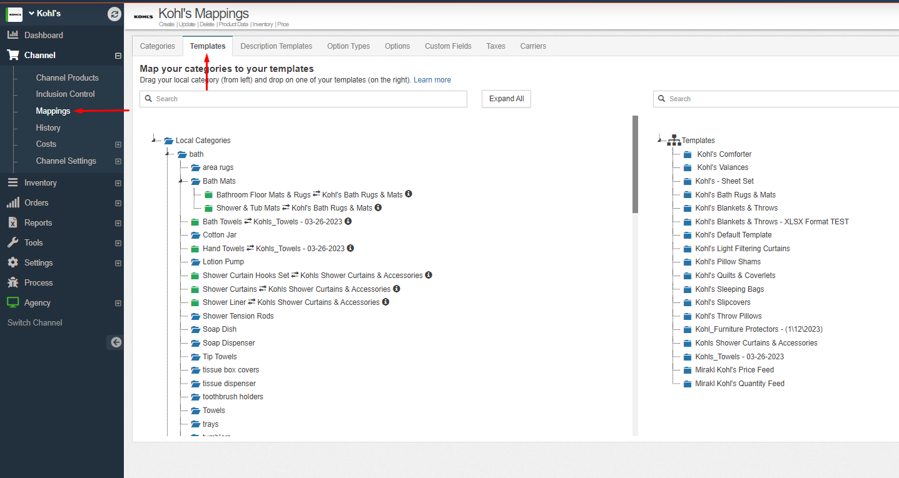
Task: Click Switch Channel in the sidebar
Action: tap(35, 322)
